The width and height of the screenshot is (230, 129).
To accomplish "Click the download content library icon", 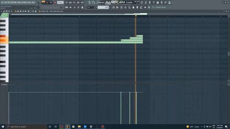I will pos(169,3).
